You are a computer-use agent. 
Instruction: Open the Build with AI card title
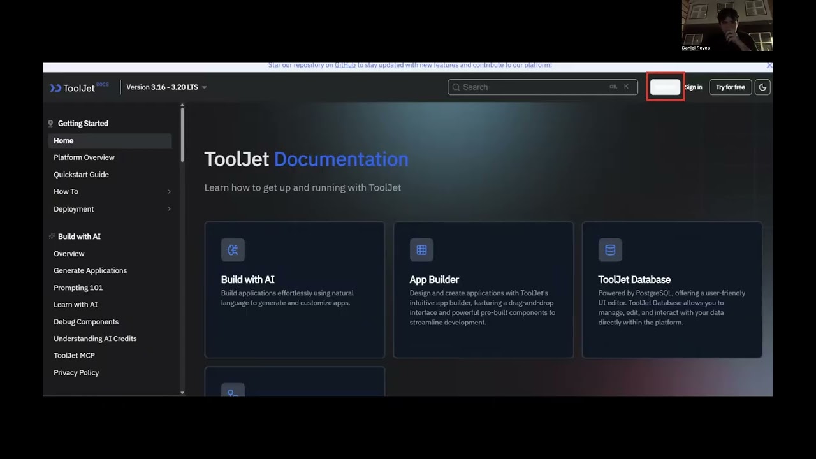[247, 279]
